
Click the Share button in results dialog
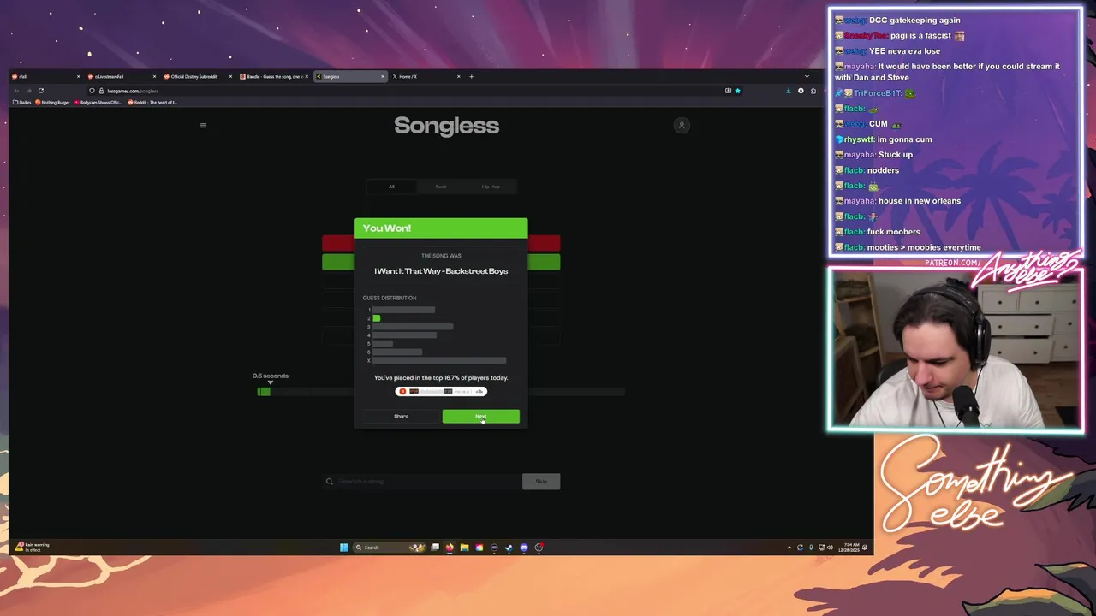401,416
